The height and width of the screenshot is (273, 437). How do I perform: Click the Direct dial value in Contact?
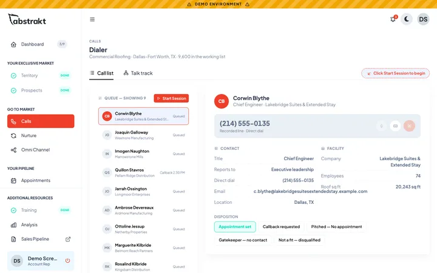tap(298, 181)
